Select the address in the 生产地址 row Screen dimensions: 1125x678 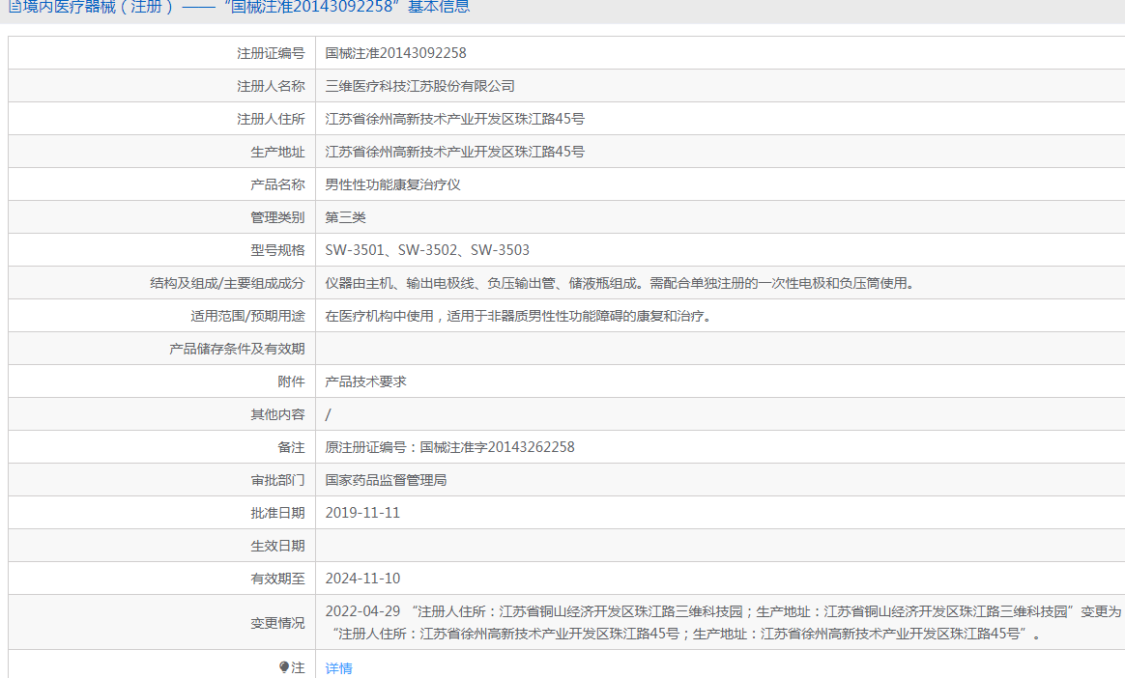click(x=455, y=152)
